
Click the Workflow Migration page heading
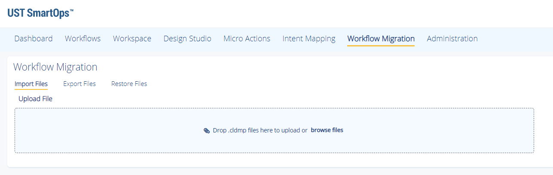tap(55, 67)
